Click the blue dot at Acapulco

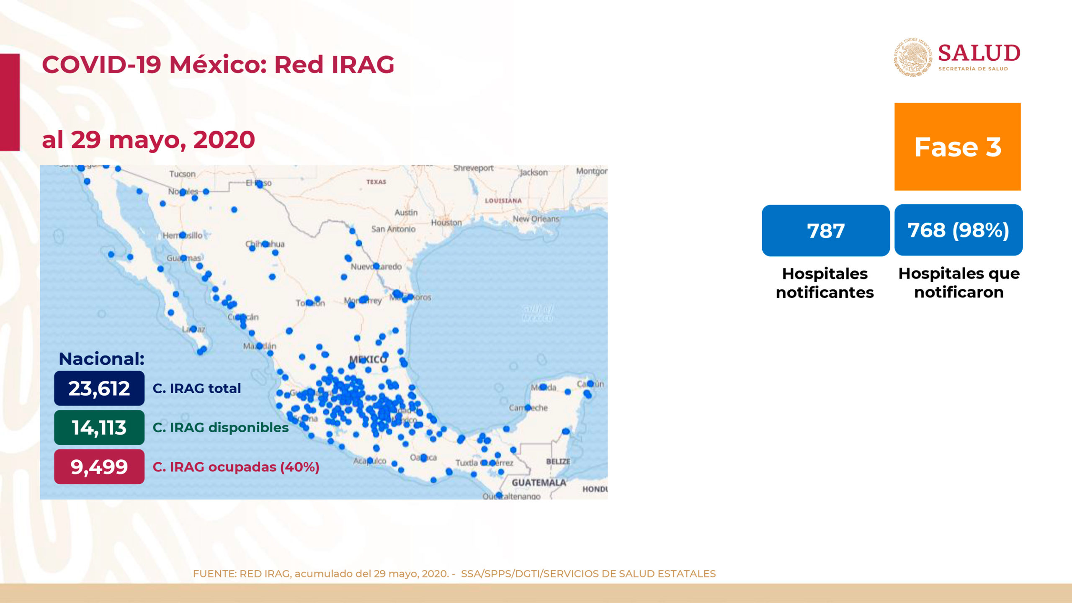click(370, 461)
